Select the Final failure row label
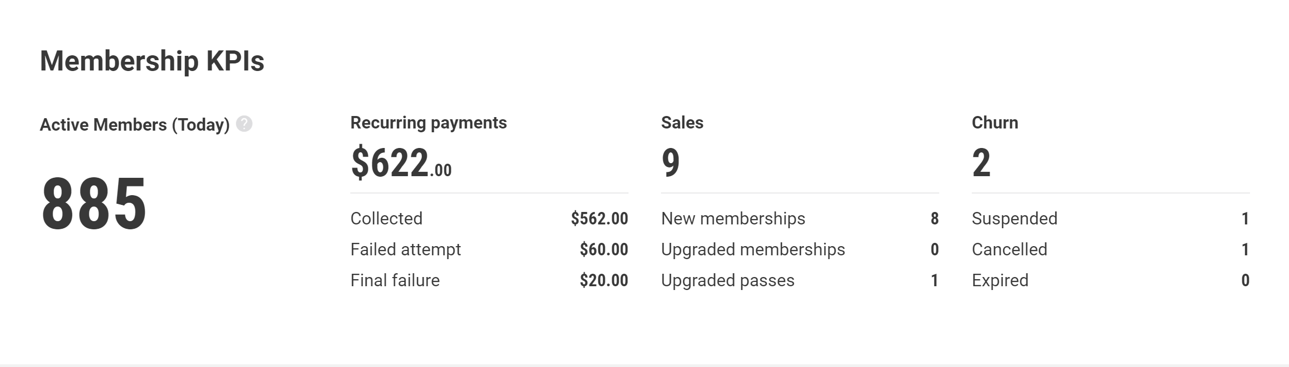This screenshot has height=367, width=1289. tap(395, 280)
